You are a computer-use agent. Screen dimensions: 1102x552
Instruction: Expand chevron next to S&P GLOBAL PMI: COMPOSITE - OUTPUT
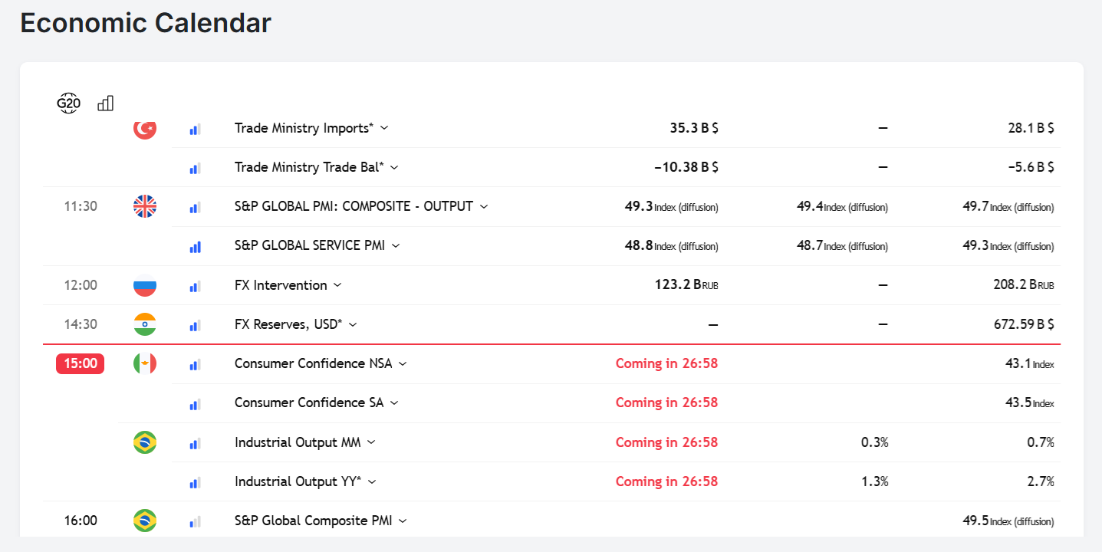click(x=484, y=206)
